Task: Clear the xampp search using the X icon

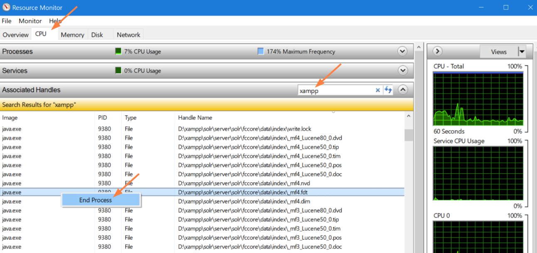Action: (377, 90)
